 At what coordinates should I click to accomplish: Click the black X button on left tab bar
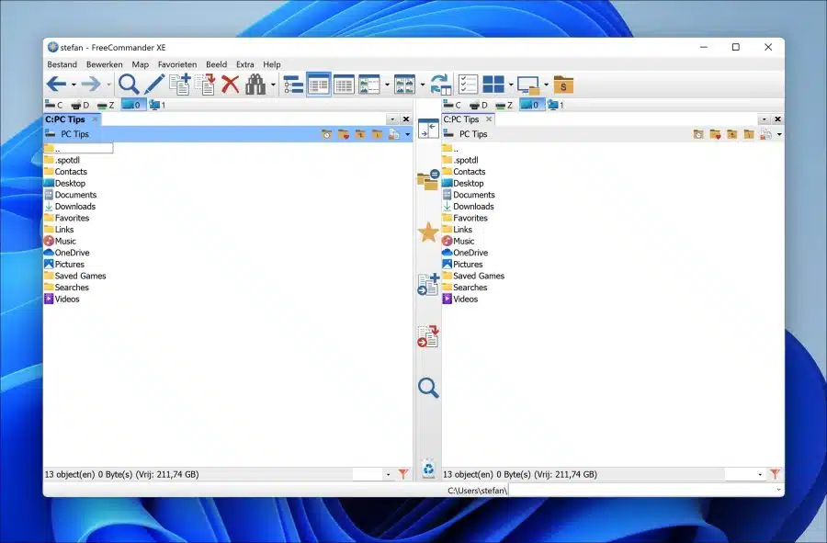(x=406, y=119)
